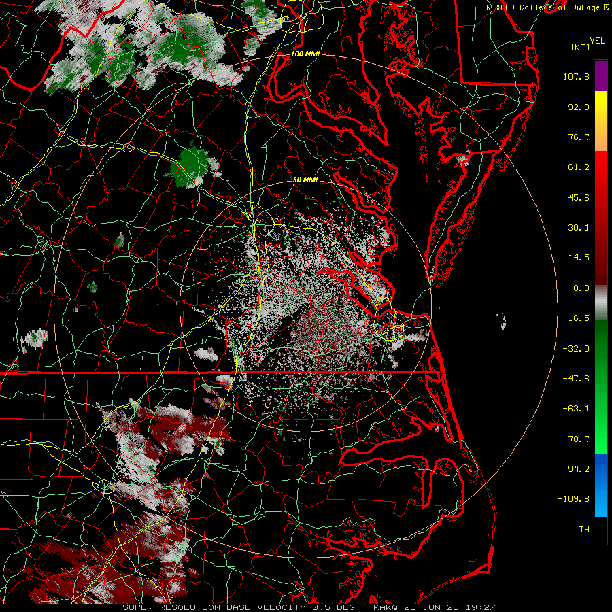Select the 76.7 scale value
Image resolution: width=612 pixels, height=612 pixels.
coord(579,137)
